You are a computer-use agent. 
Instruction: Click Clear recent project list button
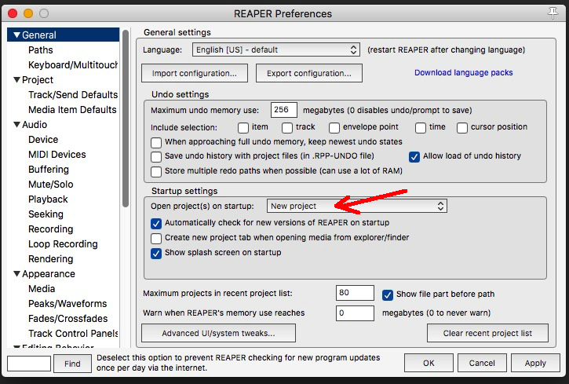pos(487,333)
